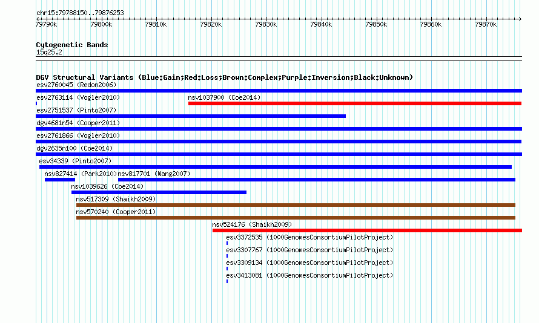Click the DGV Structural Variants track title
This screenshot has width=539, height=323.
[x=224, y=77]
